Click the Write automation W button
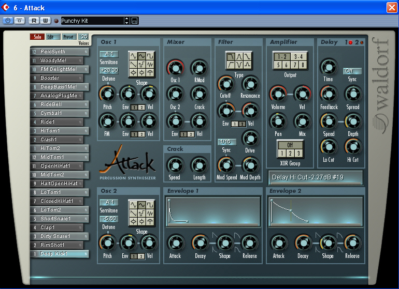This screenshot has height=289, width=399. click(x=45, y=21)
